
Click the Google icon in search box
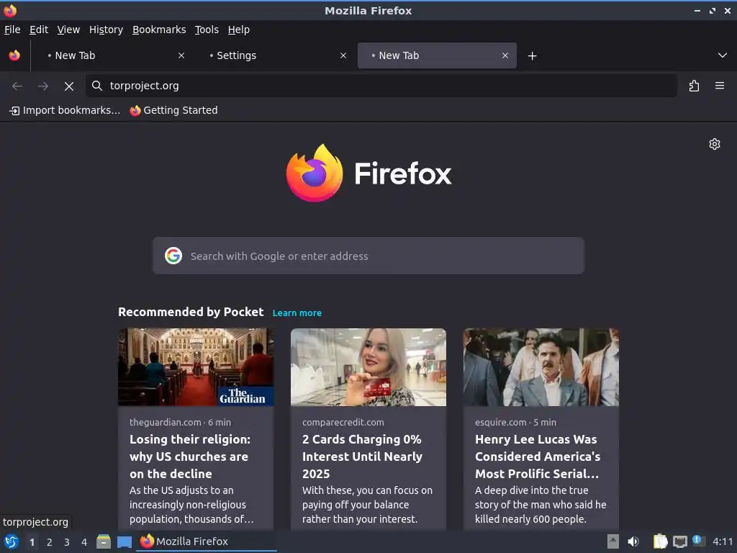coord(173,256)
